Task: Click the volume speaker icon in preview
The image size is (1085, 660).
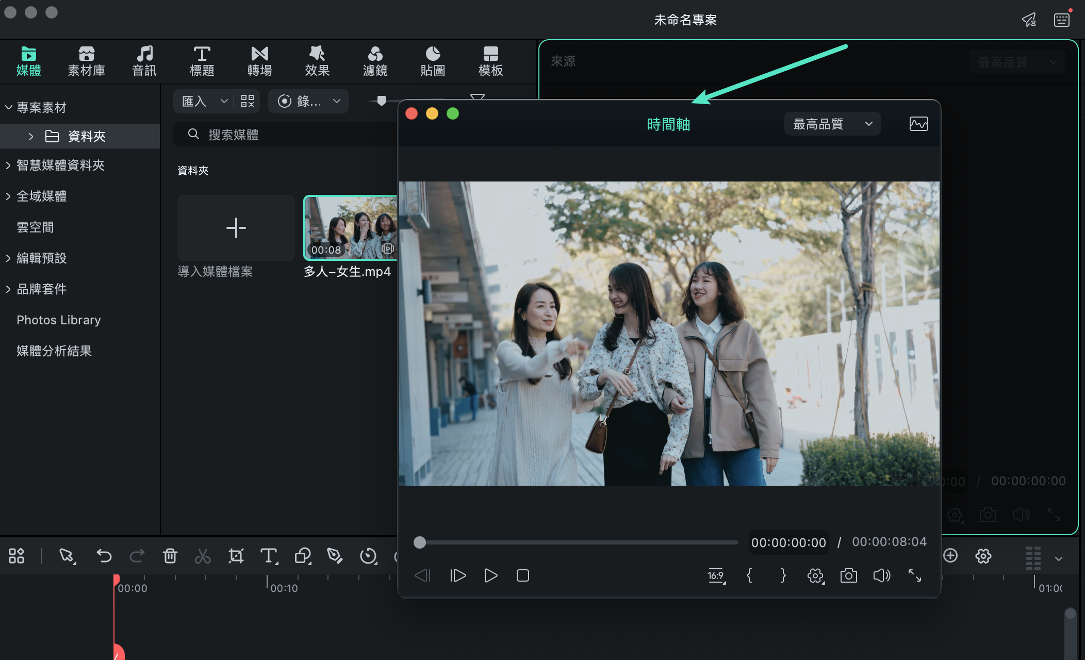Action: pos(882,575)
